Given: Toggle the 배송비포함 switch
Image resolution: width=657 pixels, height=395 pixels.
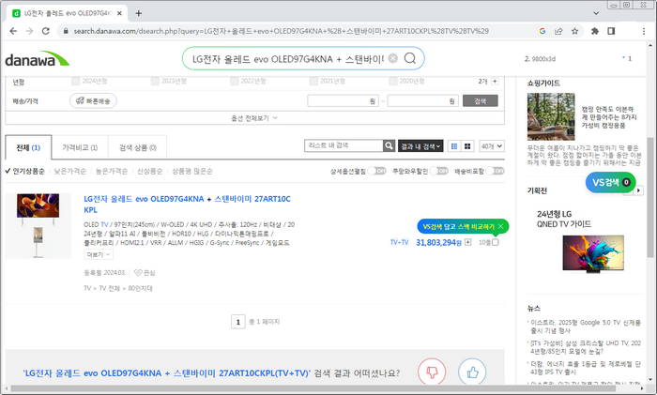Looking at the screenshot, I should tap(496, 171).
